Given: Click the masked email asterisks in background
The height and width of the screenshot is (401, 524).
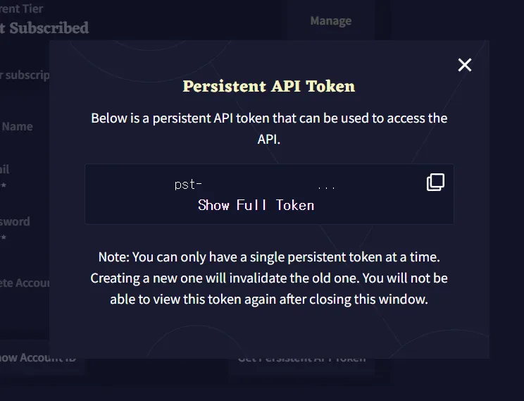Looking at the screenshot, I should tap(3, 185).
